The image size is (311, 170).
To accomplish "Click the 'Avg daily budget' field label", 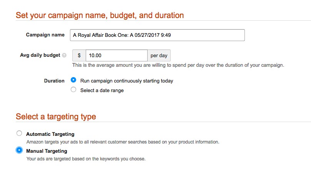I will pos(40,55).
